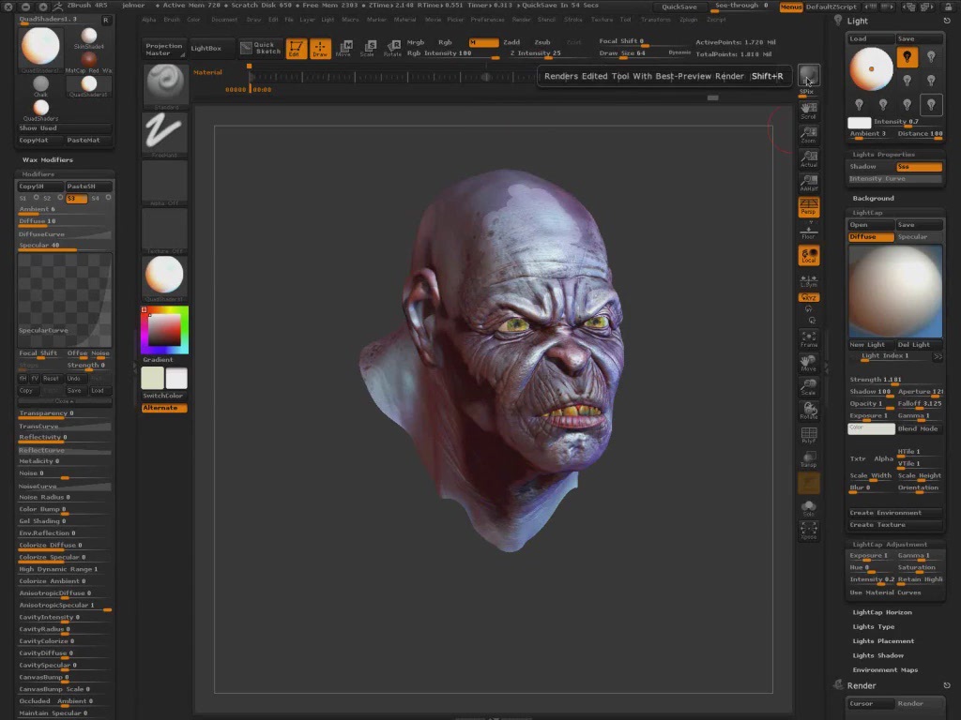
Task: Click the Scale view icon in right shelf
Action: coord(808,387)
